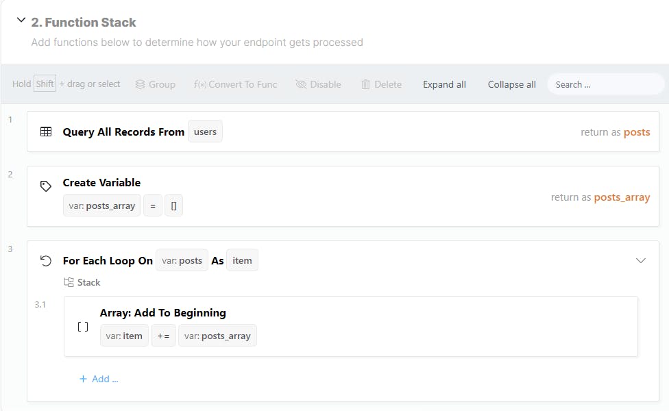669x411 pixels.
Task: Click the Group layers icon in toolbar
Action: tap(140, 84)
